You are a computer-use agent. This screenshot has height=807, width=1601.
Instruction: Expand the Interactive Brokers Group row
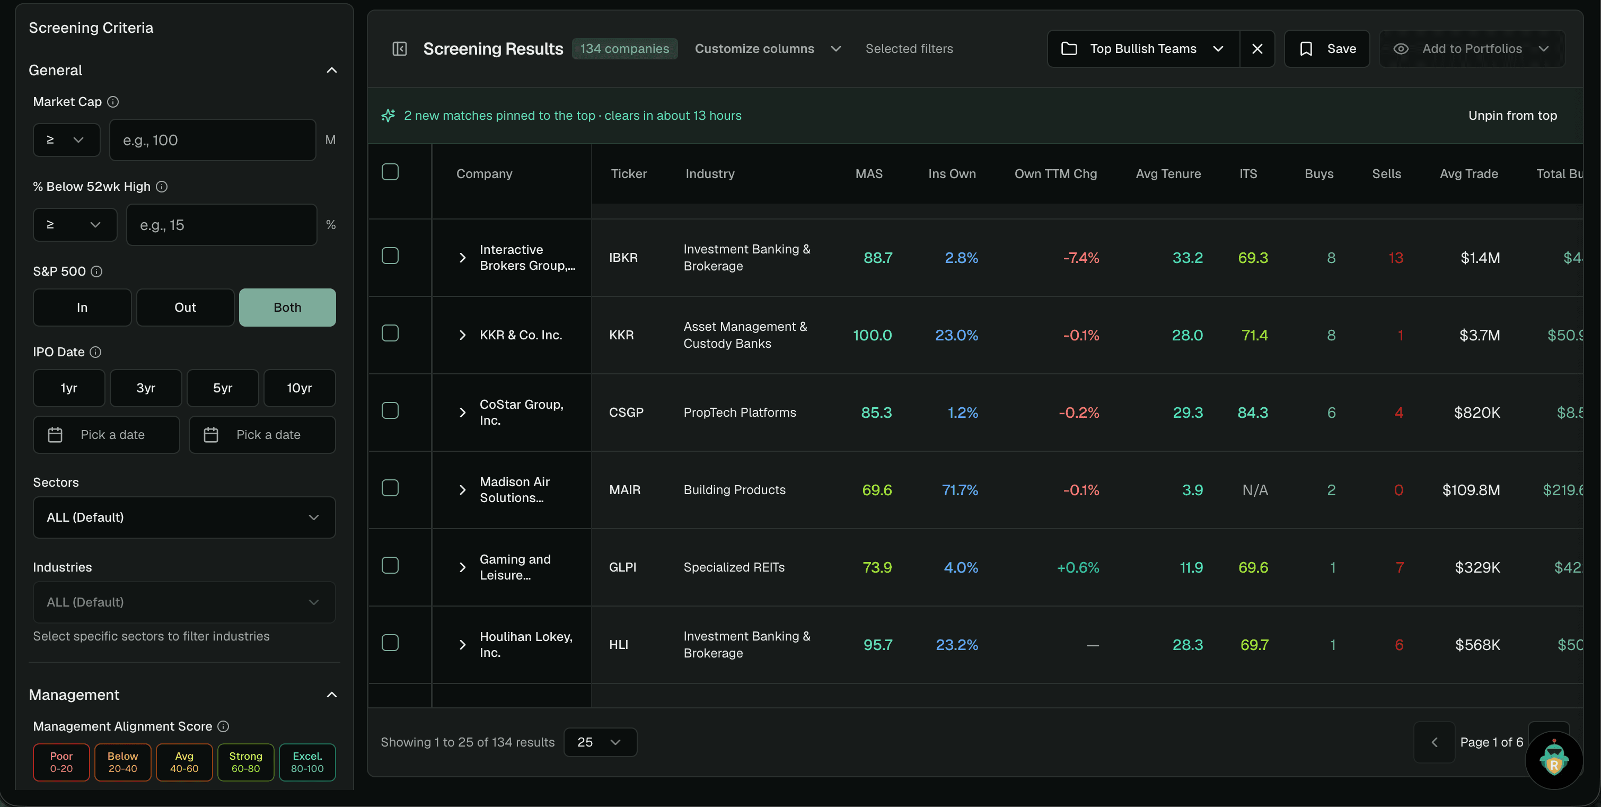[462, 257]
